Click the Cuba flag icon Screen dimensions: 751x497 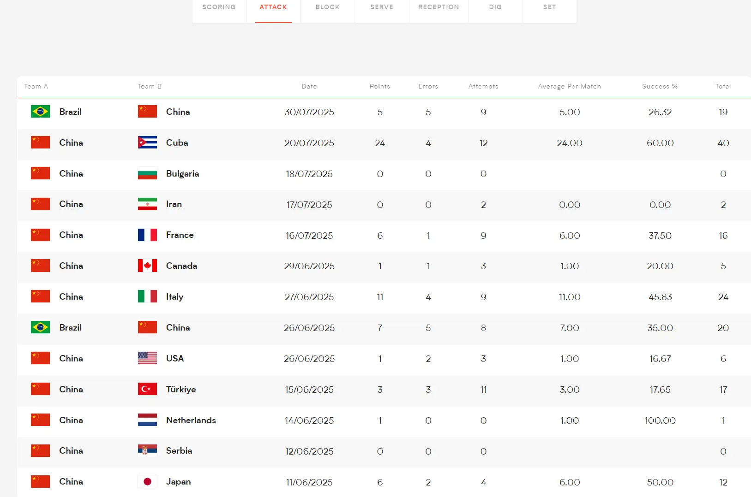pos(147,142)
